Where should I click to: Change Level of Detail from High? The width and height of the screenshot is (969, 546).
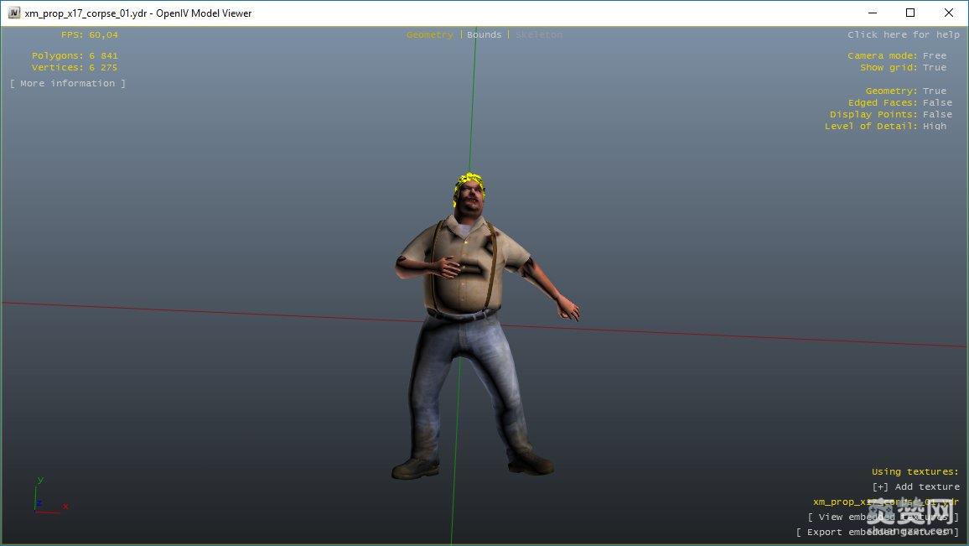click(x=934, y=126)
